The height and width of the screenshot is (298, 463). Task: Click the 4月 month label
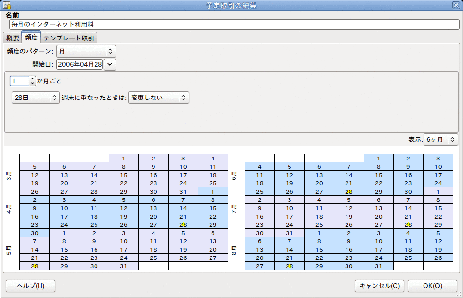click(x=9, y=209)
